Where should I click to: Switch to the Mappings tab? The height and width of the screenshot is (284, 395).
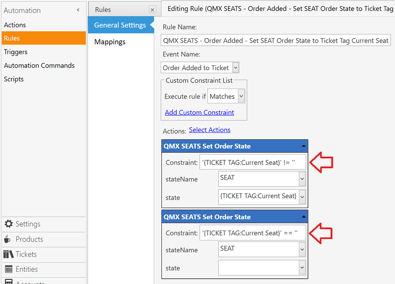pyautogui.click(x=110, y=42)
